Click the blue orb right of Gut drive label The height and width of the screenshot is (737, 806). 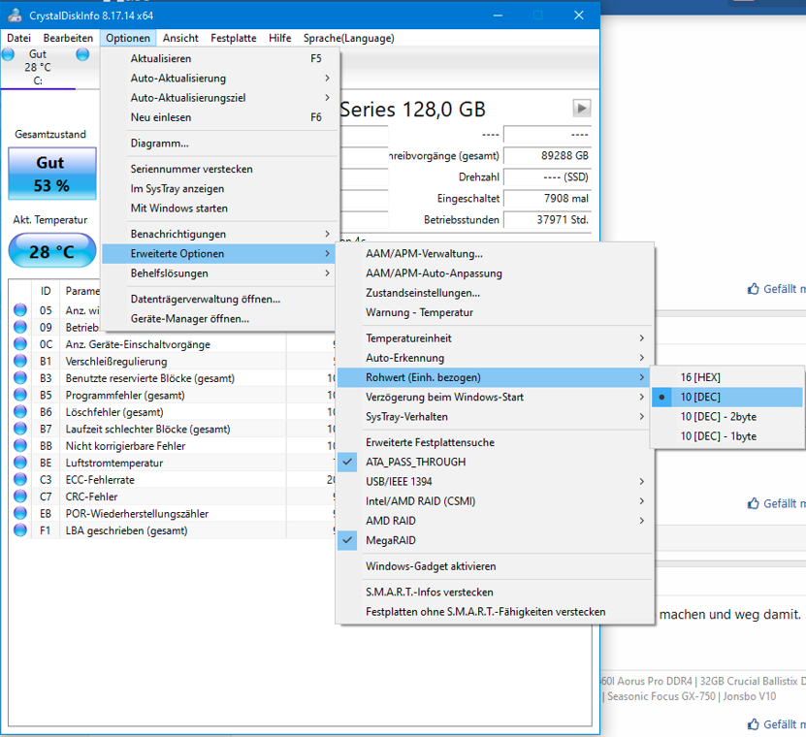tap(82, 54)
